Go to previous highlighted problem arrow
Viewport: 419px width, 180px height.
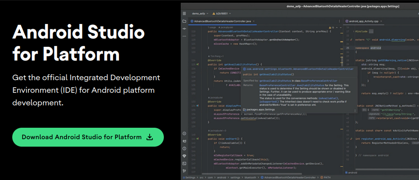pos(337,28)
